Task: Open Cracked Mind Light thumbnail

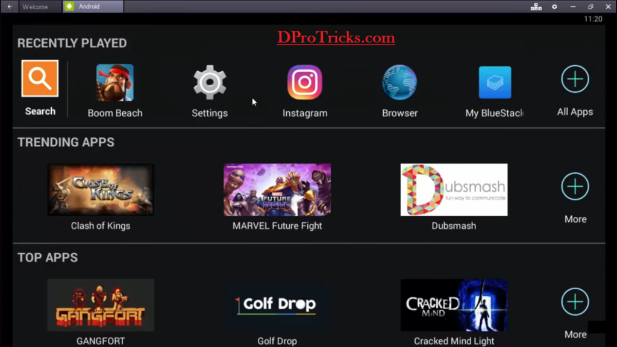Action: pos(454,305)
